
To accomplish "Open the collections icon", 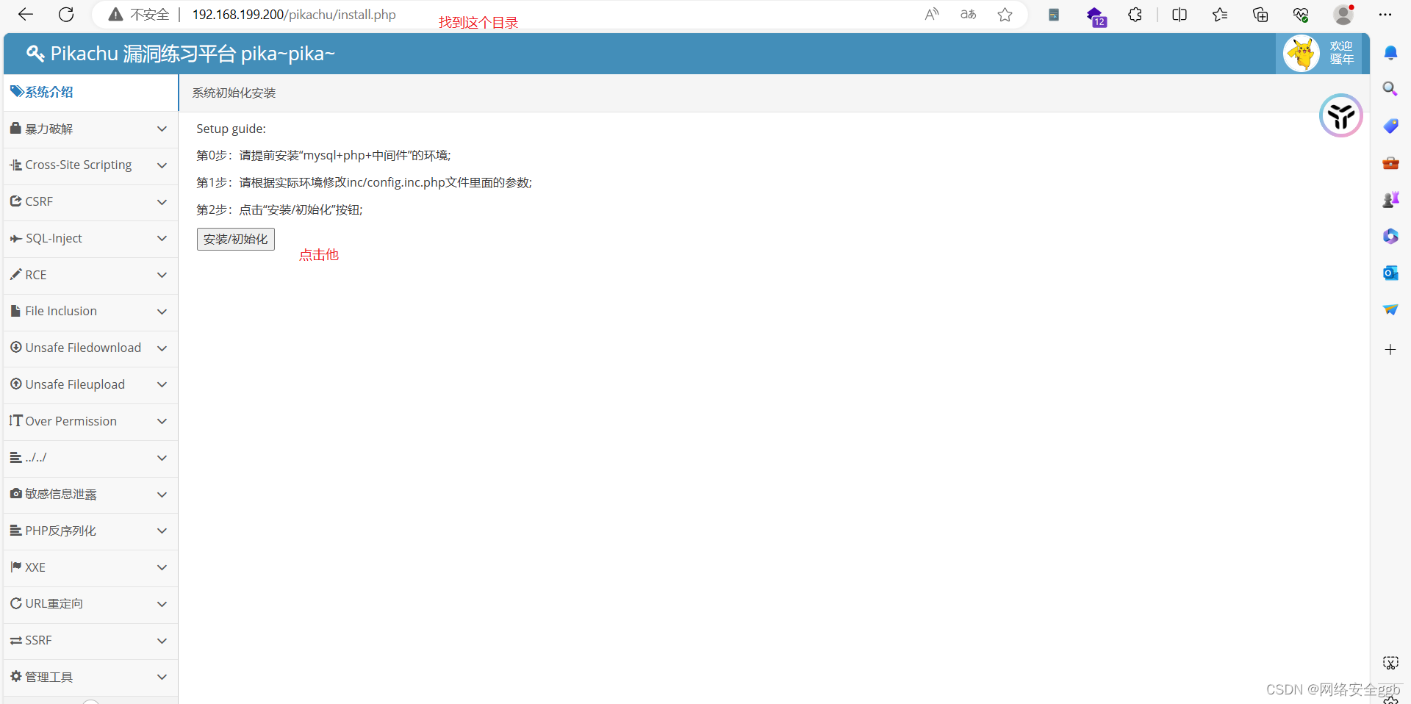I will point(1260,14).
